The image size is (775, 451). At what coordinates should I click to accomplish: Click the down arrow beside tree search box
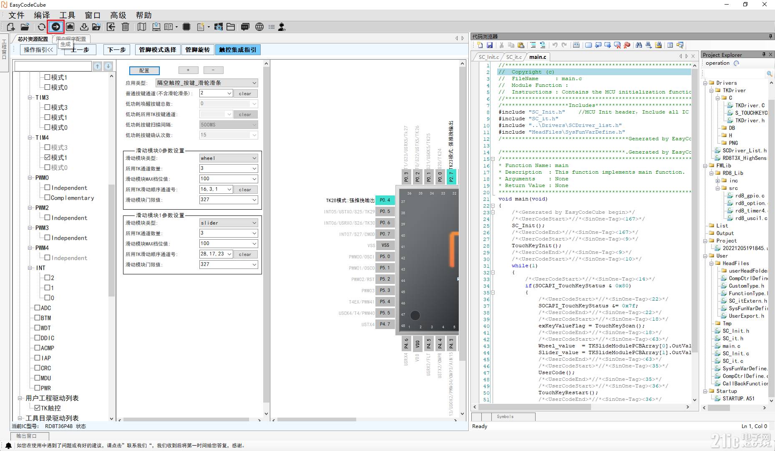click(x=108, y=66)
